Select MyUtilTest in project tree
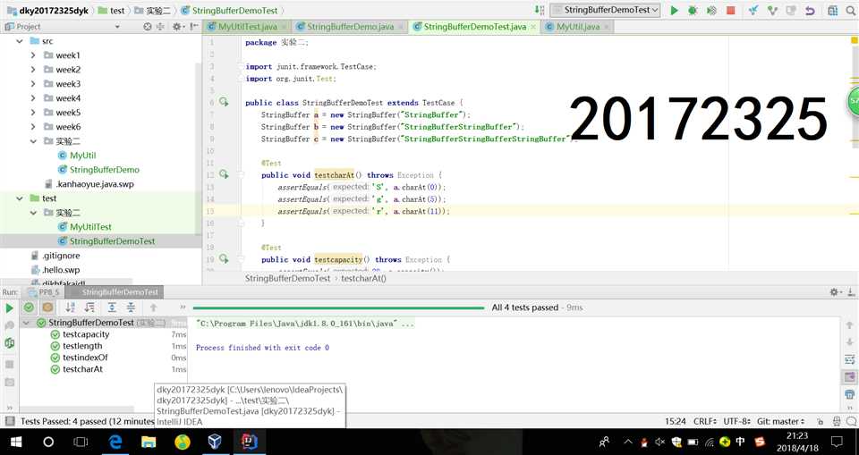This screenshot has width=859, height=455. tap(90, 227)
